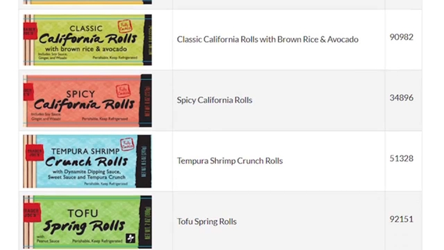Click Trader Joe's logo on Spicy California label
The height and width of the screenshot is (250, 444).
click(29, 92)
